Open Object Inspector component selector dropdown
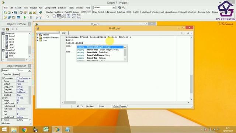Viewport: 236px width, 133px height. pyautogui.click(x=29, y=71)
